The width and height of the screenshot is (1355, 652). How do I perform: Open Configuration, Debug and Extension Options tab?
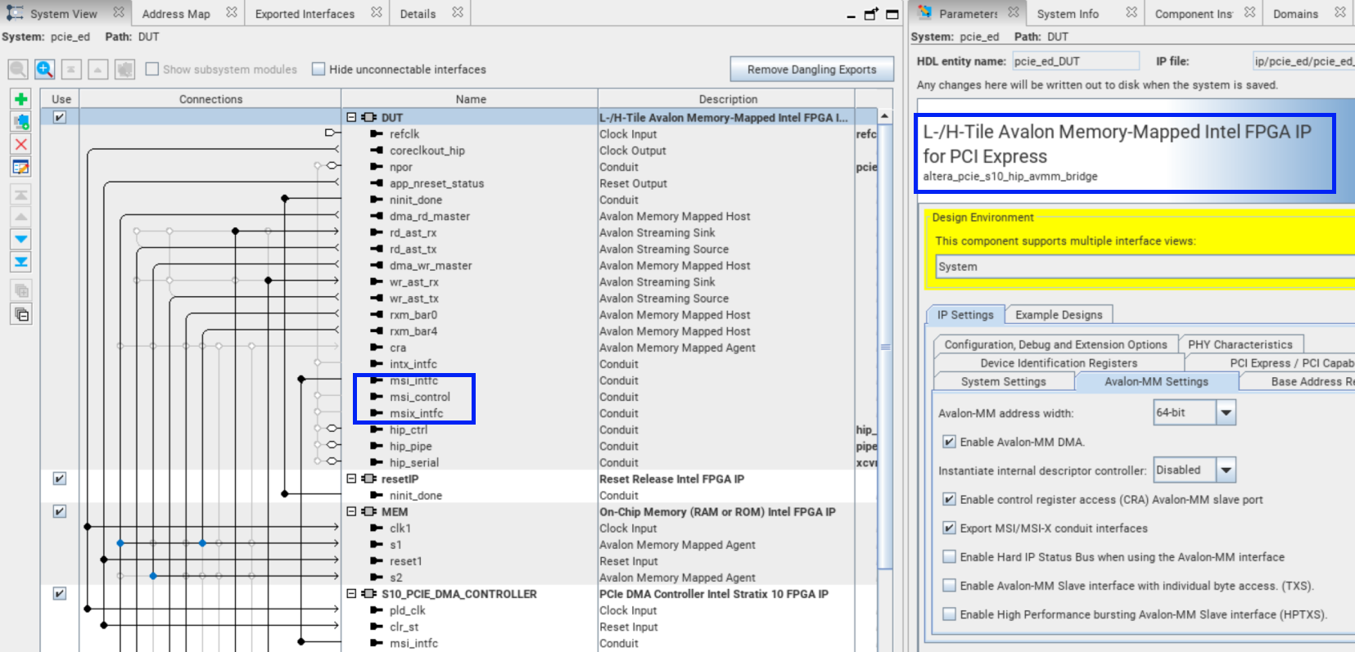1055,344
